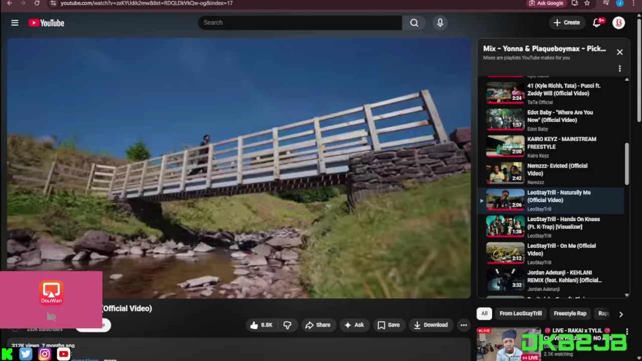
Task: Go to the YouTube home logo
Action: 46,23
